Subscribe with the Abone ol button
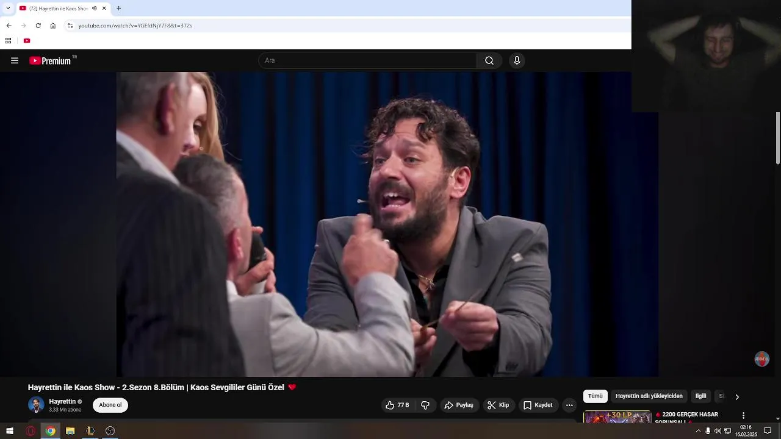This screenshot has width=781, height=439. tap(110, 405)
